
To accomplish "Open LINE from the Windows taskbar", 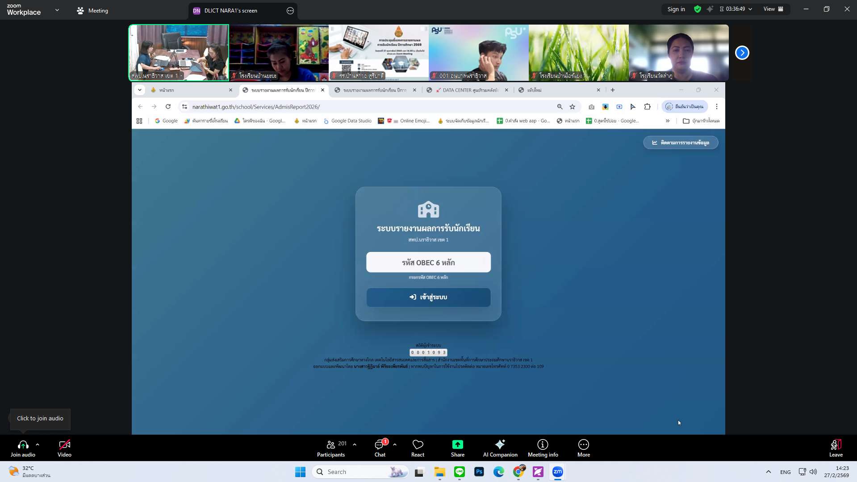I will click(459, 472).
